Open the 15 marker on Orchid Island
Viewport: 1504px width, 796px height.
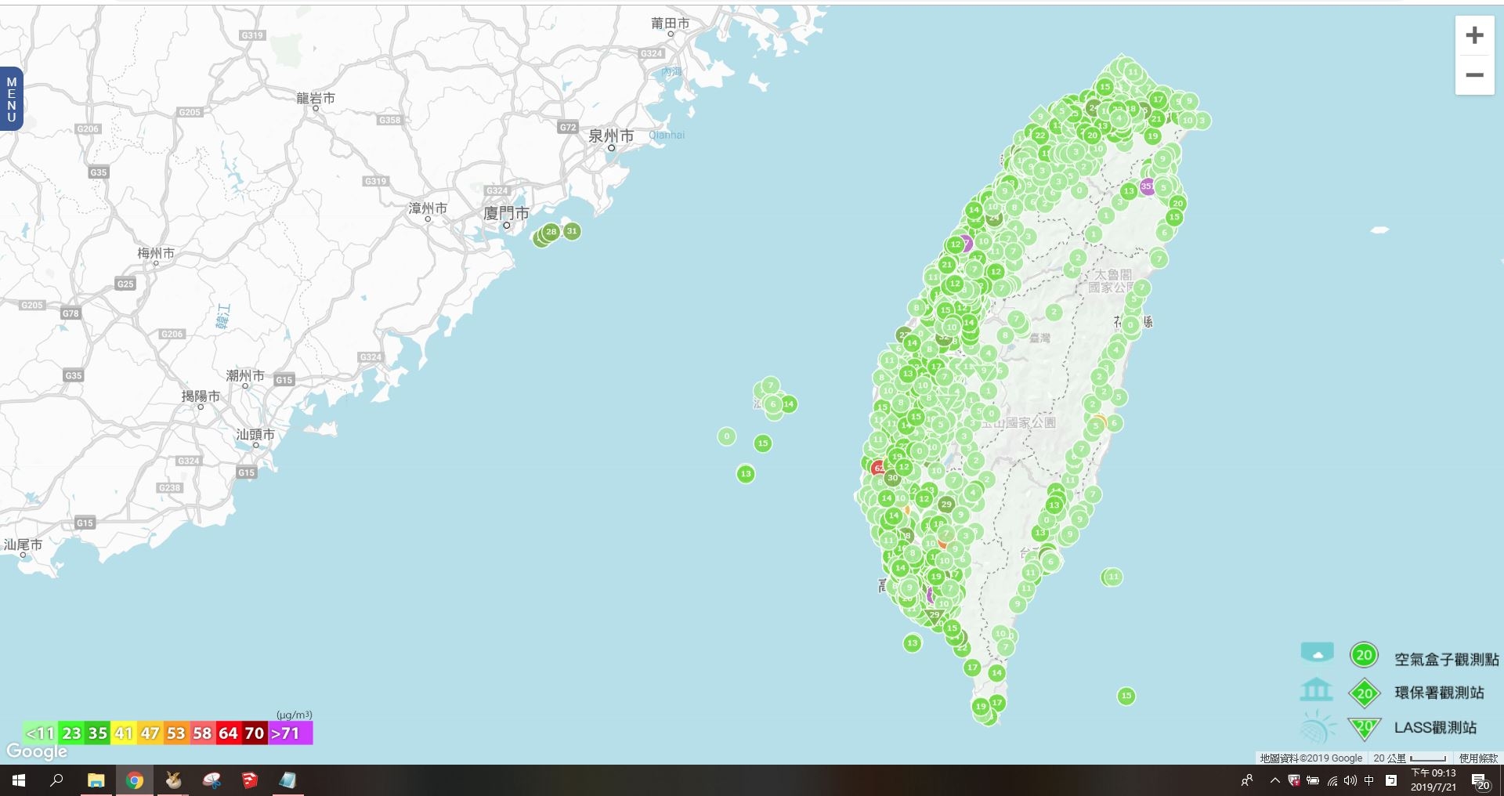click(1126, 696)
